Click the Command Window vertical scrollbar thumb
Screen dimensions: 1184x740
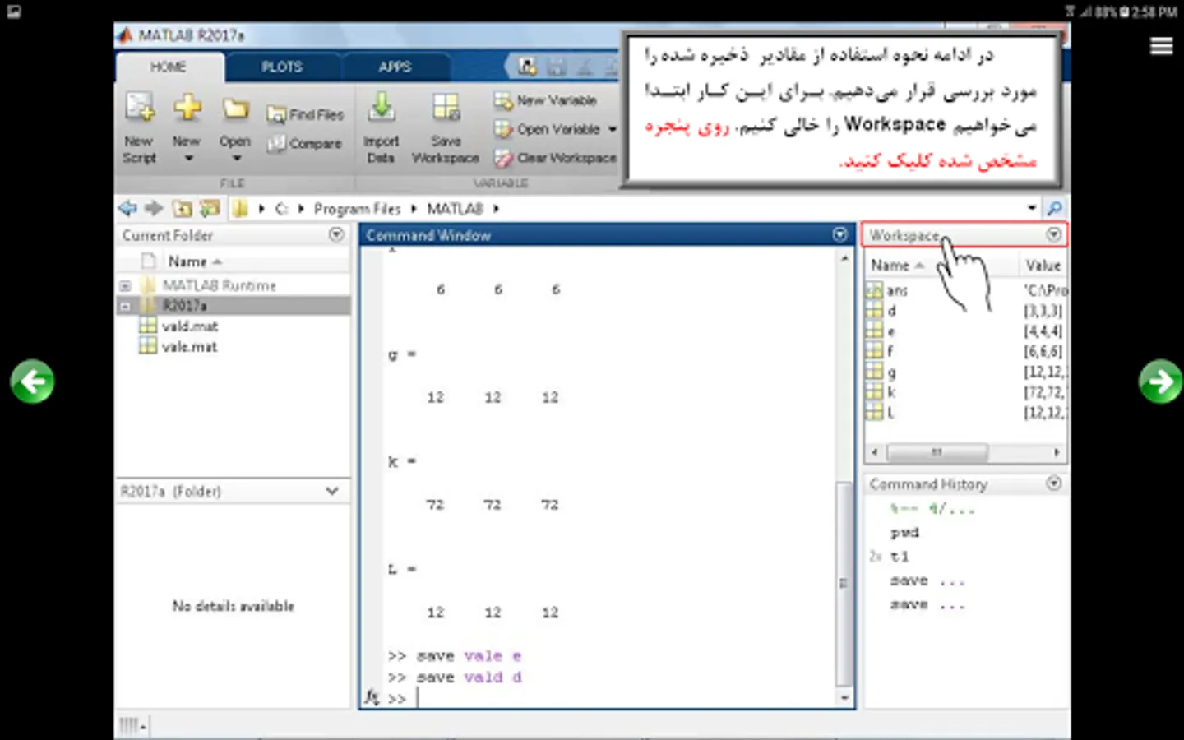pos(844,584)
